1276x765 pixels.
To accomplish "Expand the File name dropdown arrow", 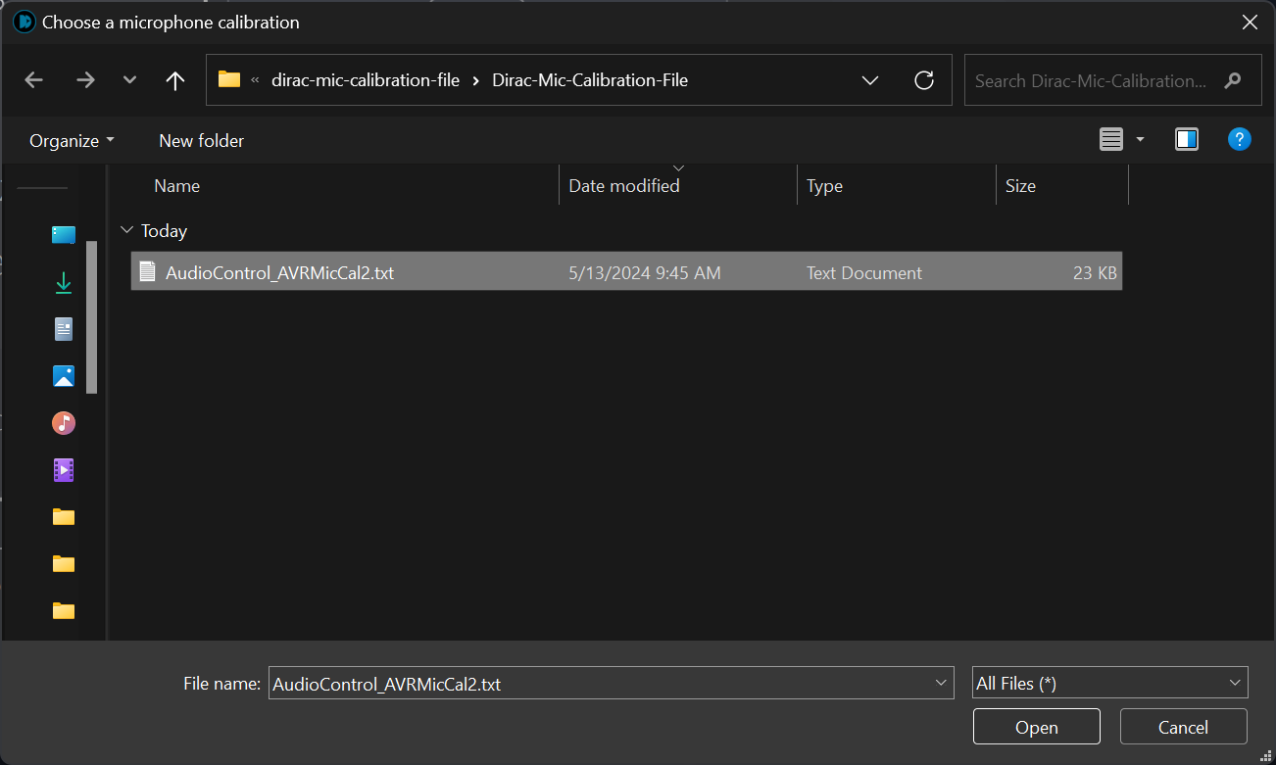I will 941,683.
